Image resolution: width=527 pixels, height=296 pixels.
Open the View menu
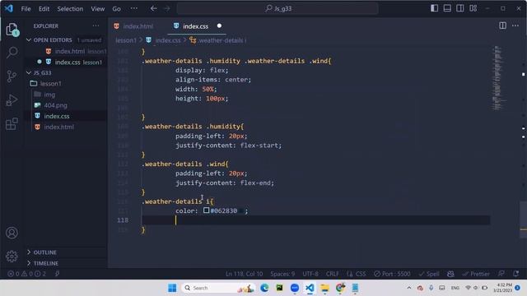97,9
